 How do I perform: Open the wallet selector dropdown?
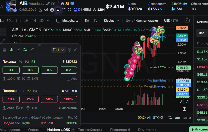pos(59,50)
